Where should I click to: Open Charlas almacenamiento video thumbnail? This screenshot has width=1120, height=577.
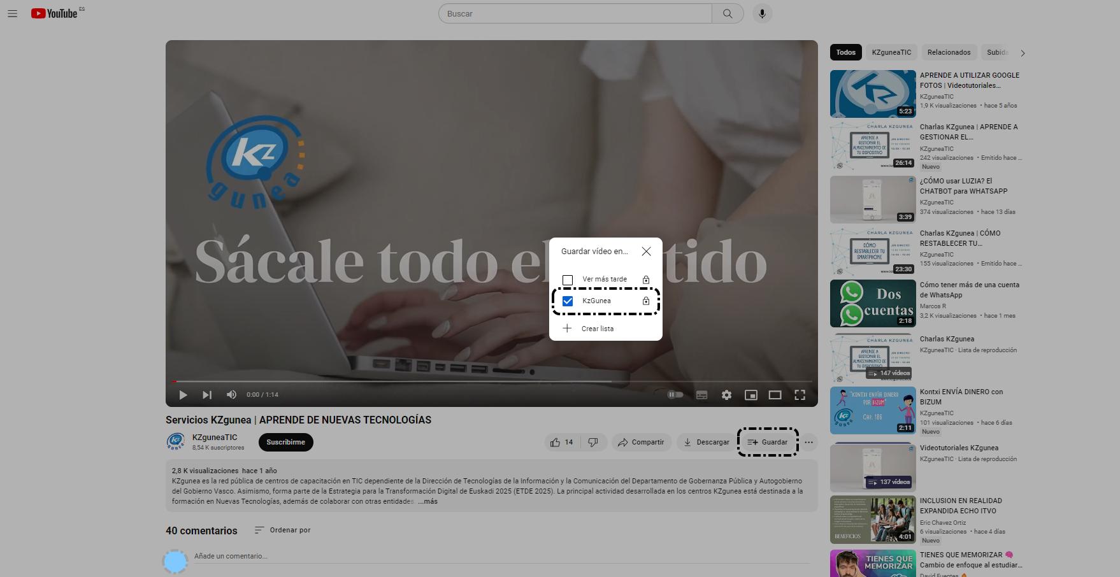[873, 146]
